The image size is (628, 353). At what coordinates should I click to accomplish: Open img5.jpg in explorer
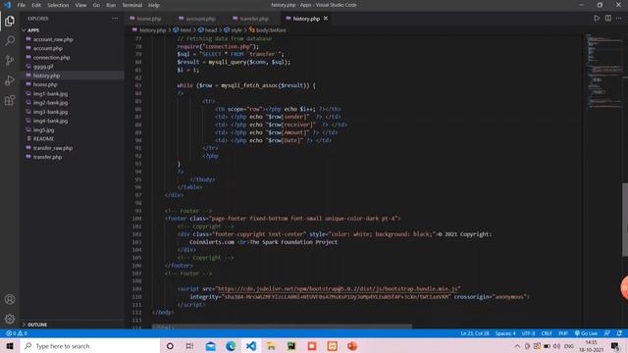click(43, 130)
